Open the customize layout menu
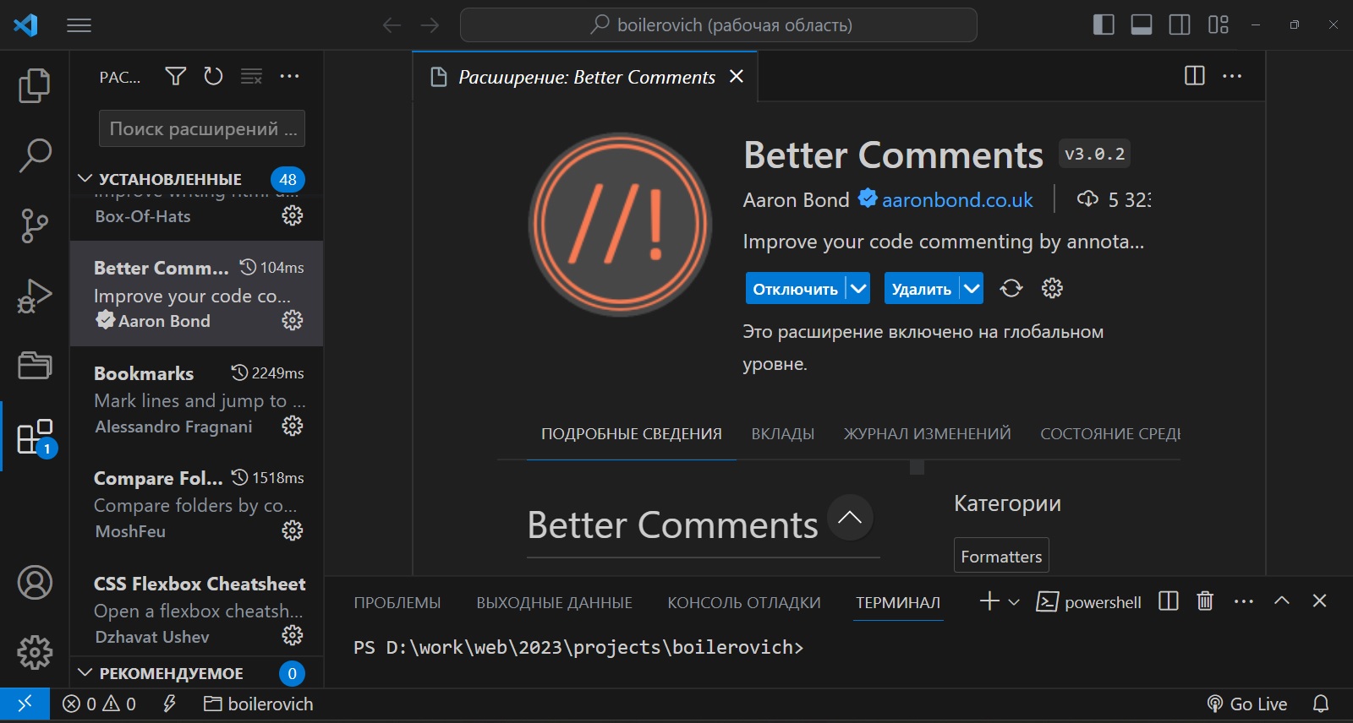 pos(1219,24)
